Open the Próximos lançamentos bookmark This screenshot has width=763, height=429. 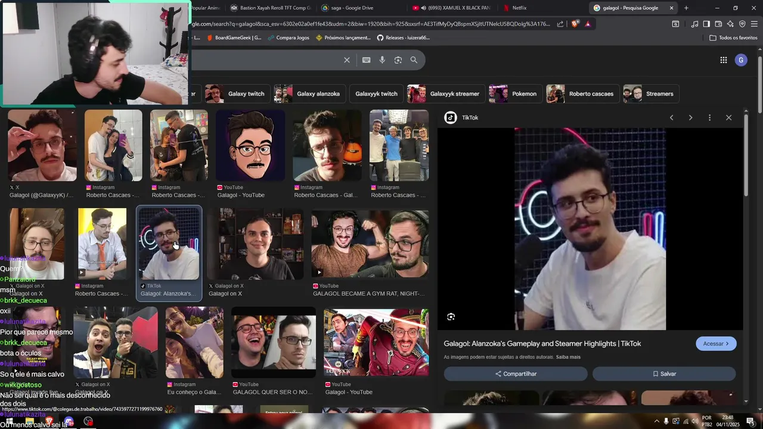coord(343,38)
